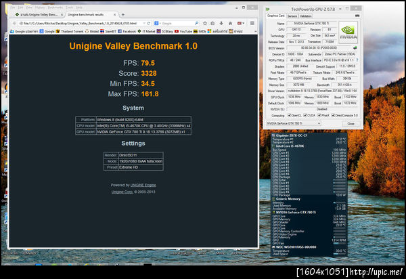Viewport: 406px width, 279px height.
Task: Open the search engine selector dropdown
Action: (x=158, y=23)
